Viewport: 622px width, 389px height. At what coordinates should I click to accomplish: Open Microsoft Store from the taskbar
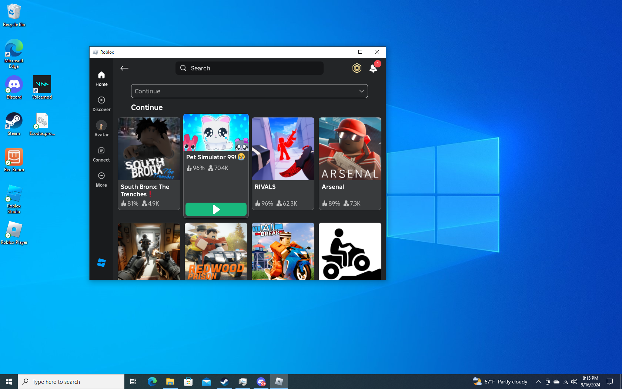[188, 382]
